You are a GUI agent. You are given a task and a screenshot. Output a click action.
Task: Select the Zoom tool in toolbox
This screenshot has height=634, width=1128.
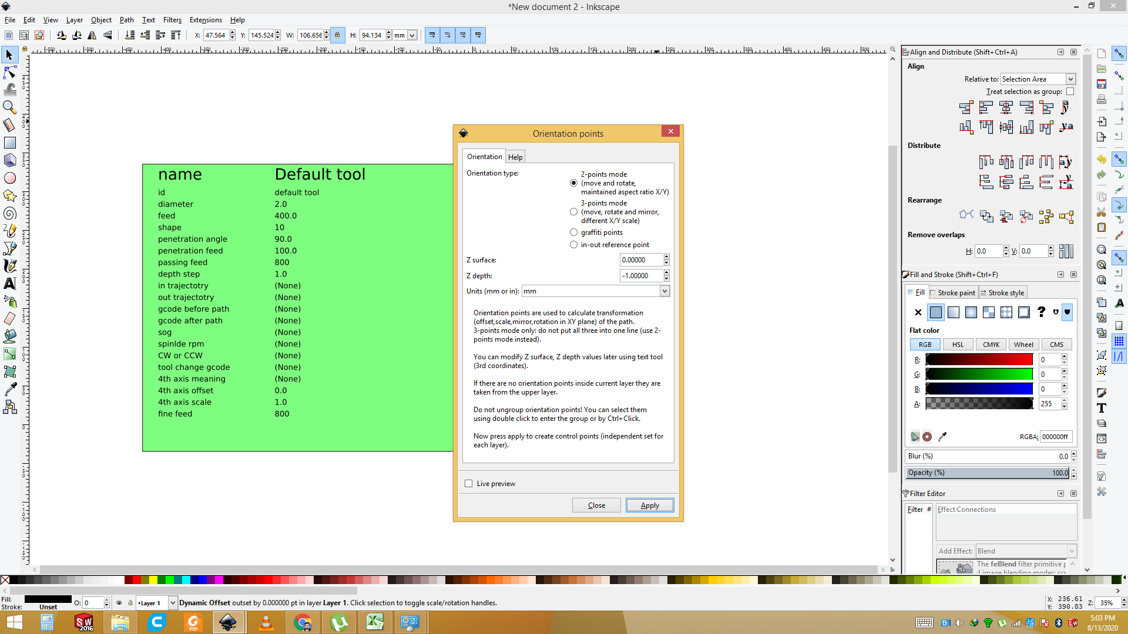(10, 107)
